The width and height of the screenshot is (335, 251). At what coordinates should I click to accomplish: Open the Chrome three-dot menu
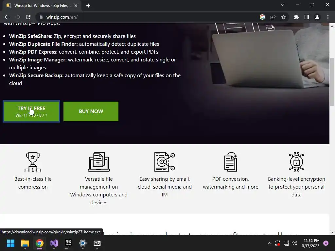[328, 17]
